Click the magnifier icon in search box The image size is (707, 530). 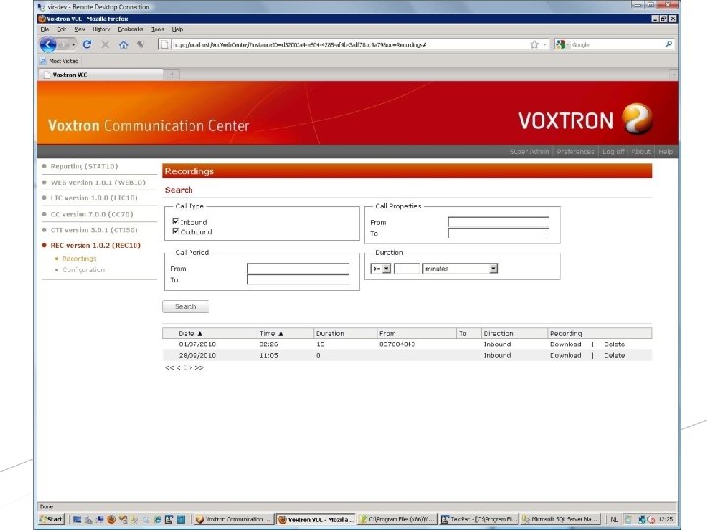(669, 44)
